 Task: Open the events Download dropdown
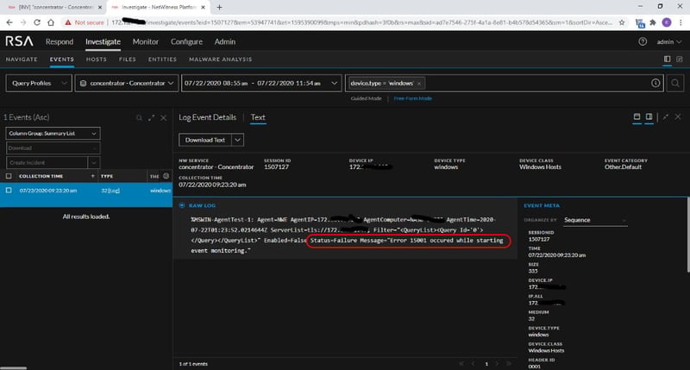(53, 148)
